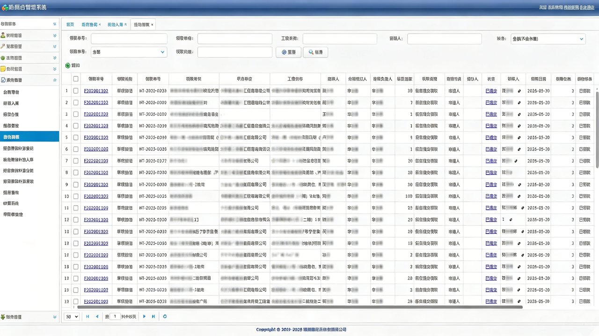Click the search button with the magnifier icon
The height and width of the screenshot is (336, 599).
[x=315, y=52]
